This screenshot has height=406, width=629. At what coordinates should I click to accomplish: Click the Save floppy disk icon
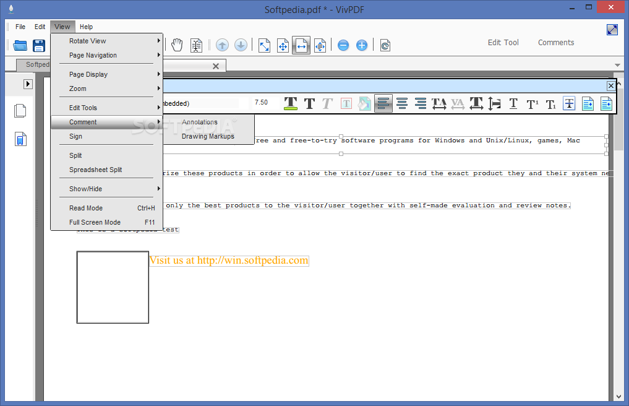(39, 45)
